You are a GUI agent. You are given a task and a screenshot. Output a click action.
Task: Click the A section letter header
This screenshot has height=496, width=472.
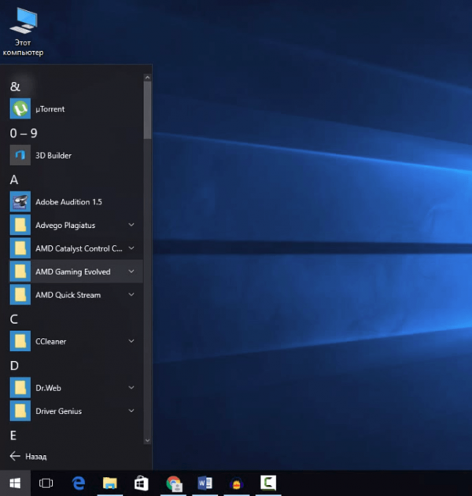(x=14, y=180)
